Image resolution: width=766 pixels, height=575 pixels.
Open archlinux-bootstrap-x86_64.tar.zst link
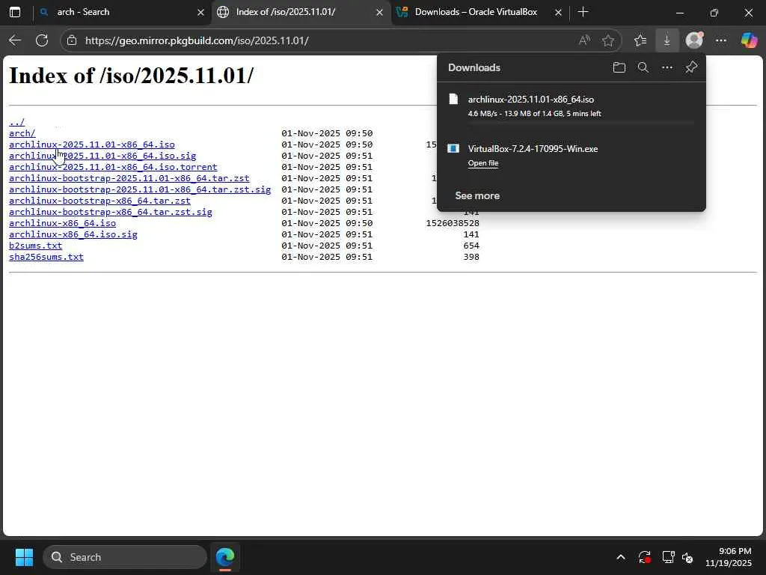click(x=99, y=201)
